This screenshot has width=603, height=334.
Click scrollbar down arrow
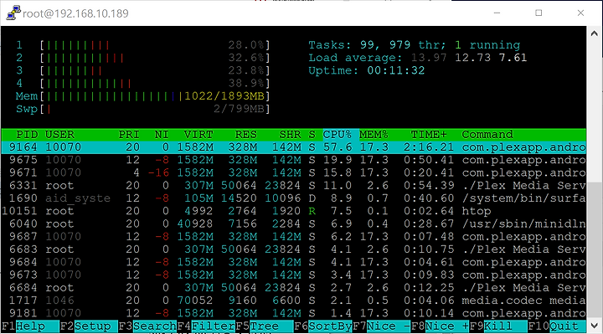coord(594,326)
